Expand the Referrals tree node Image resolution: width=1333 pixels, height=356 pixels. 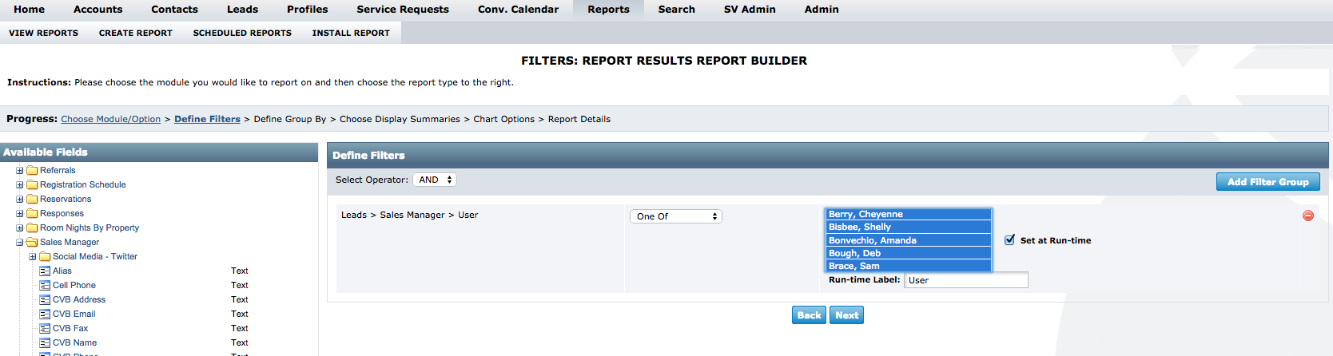(x=20, y=170)
